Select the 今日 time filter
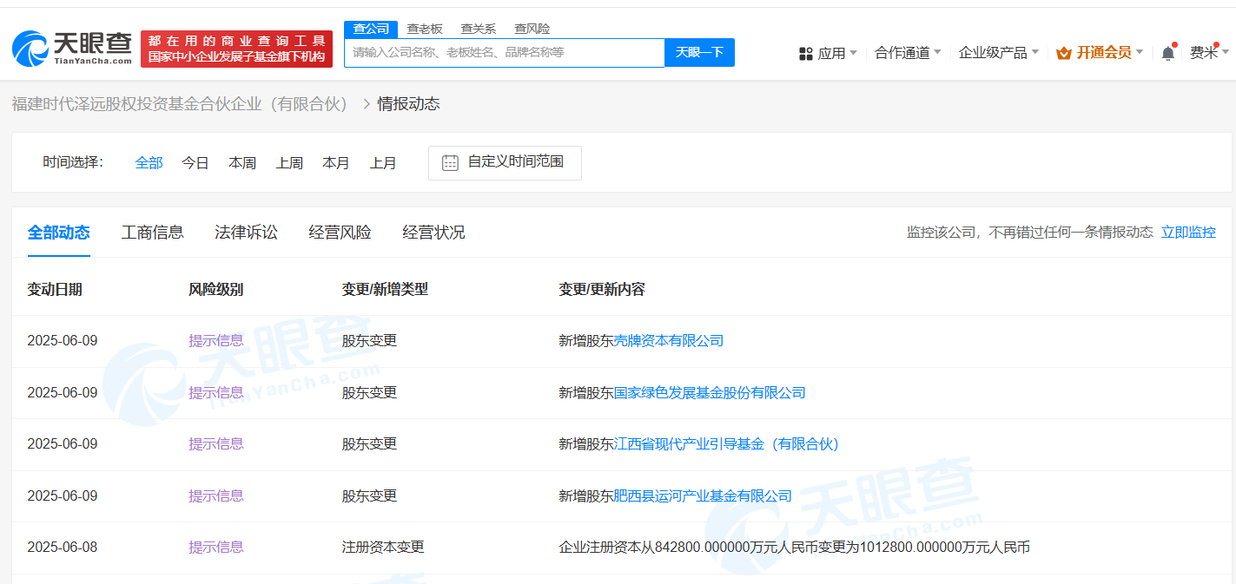 point(195,162)
